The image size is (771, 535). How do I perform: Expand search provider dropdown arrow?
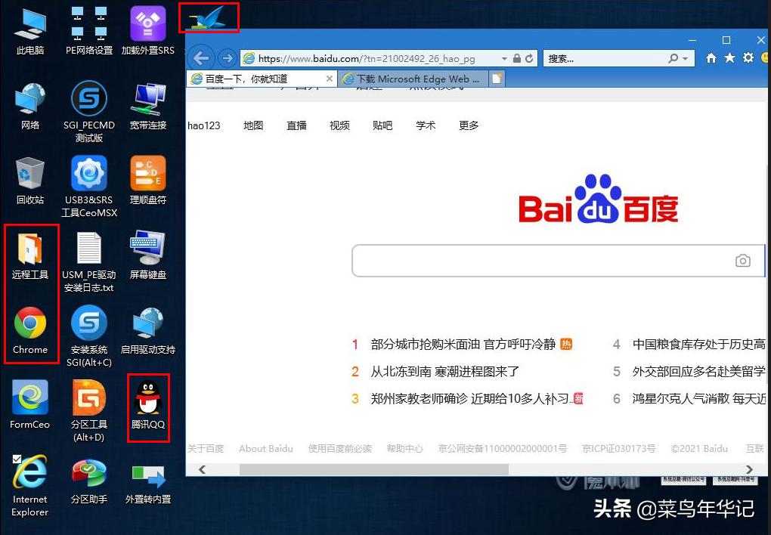click(685, 58)
